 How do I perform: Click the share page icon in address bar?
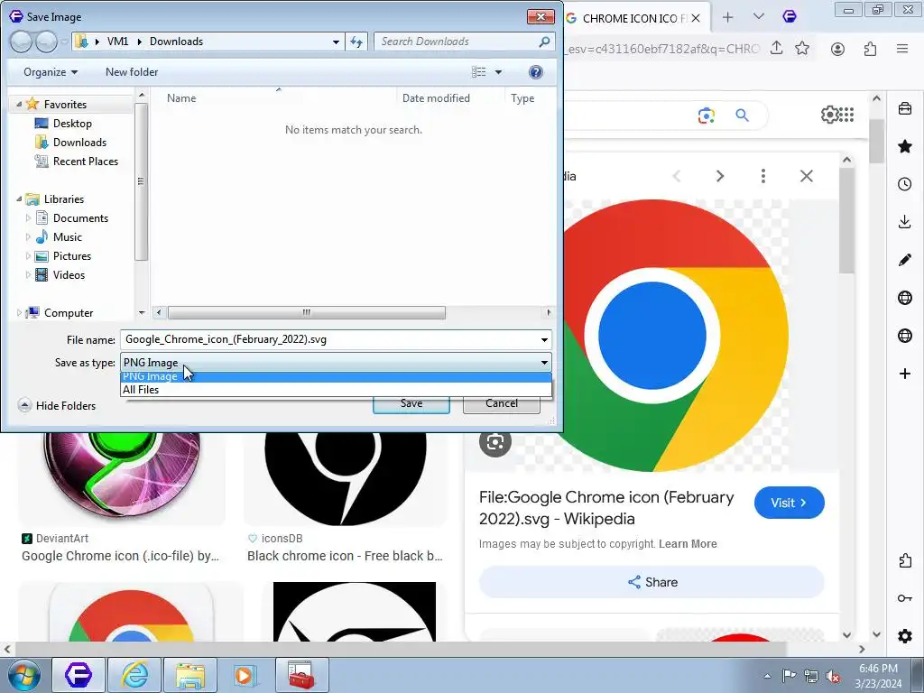click(x=776, y=49)
